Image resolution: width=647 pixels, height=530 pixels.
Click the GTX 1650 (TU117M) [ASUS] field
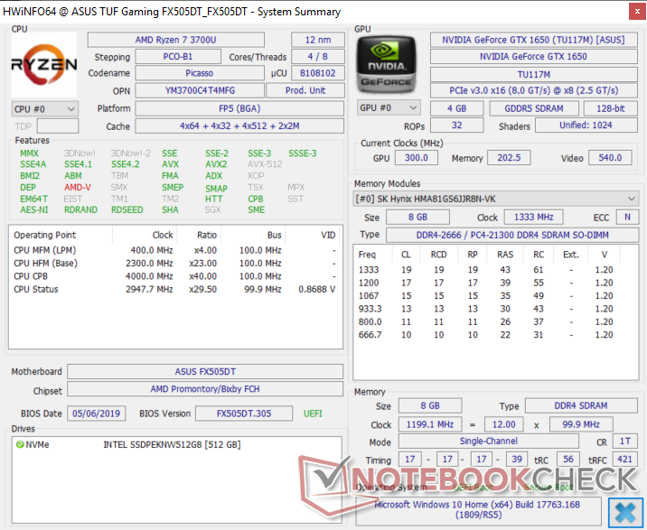pyautogui.click(x=533, y=40)
